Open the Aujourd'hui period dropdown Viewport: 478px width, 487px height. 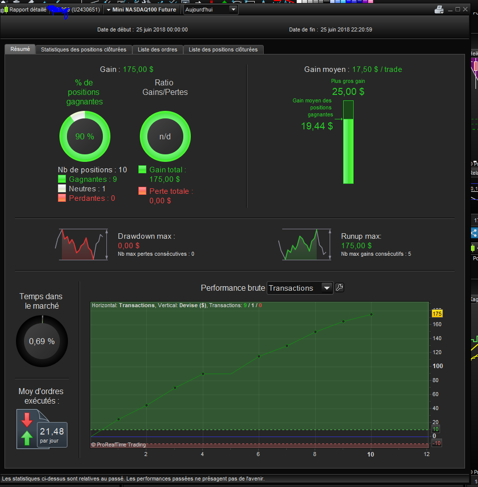tap(211, 9)
